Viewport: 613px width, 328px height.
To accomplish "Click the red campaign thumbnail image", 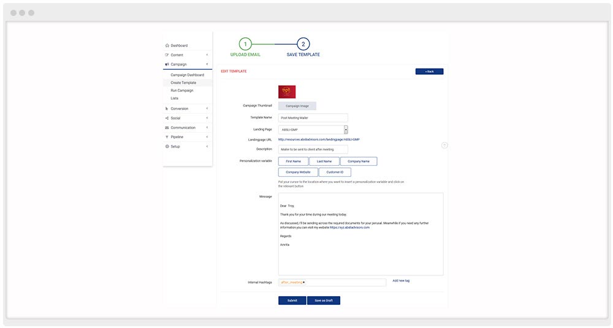I will pyautogui.click(x=287, y=92).
